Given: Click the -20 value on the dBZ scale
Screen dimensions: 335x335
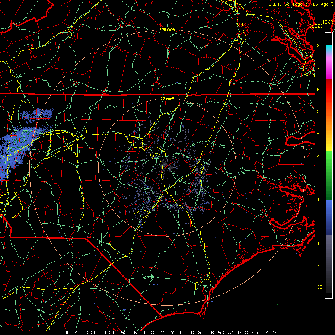Looking at the screenshot, I should [x=318, y=265].
